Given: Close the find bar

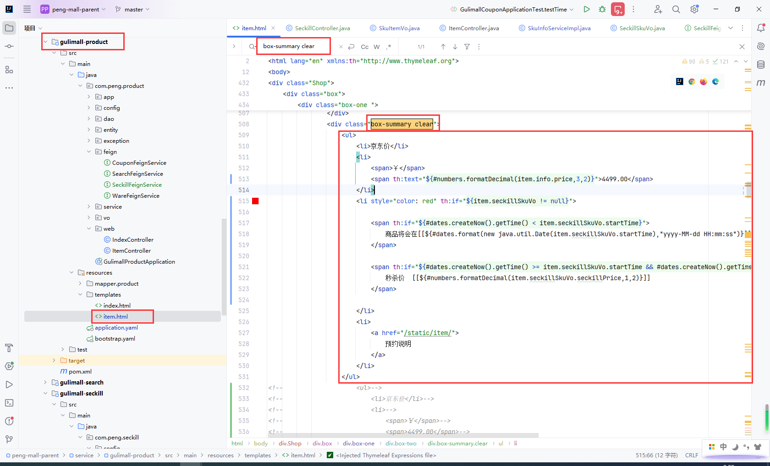Looking at the screenshot, I should pyautogui.click(x=742, y=47).
